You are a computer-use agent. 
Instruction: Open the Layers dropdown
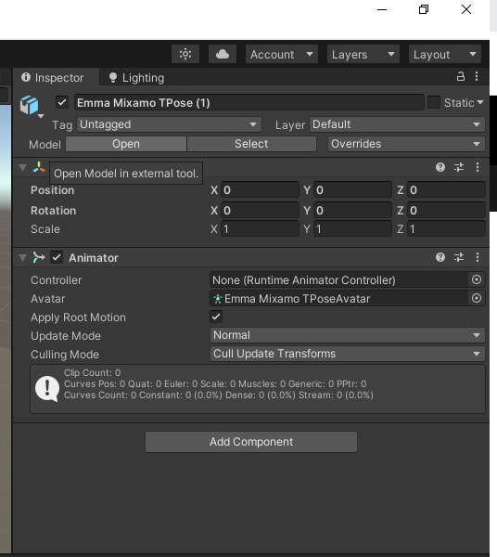[x=363, y=55]
